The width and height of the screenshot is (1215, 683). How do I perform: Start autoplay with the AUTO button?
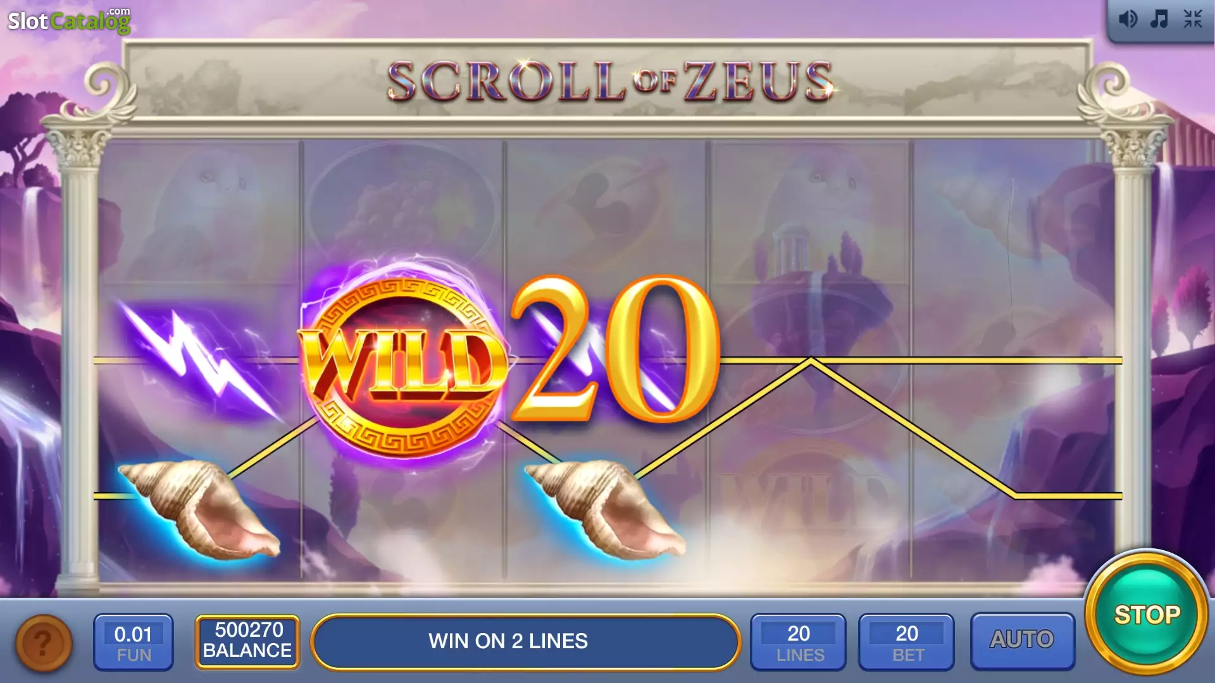point(1022,640)
